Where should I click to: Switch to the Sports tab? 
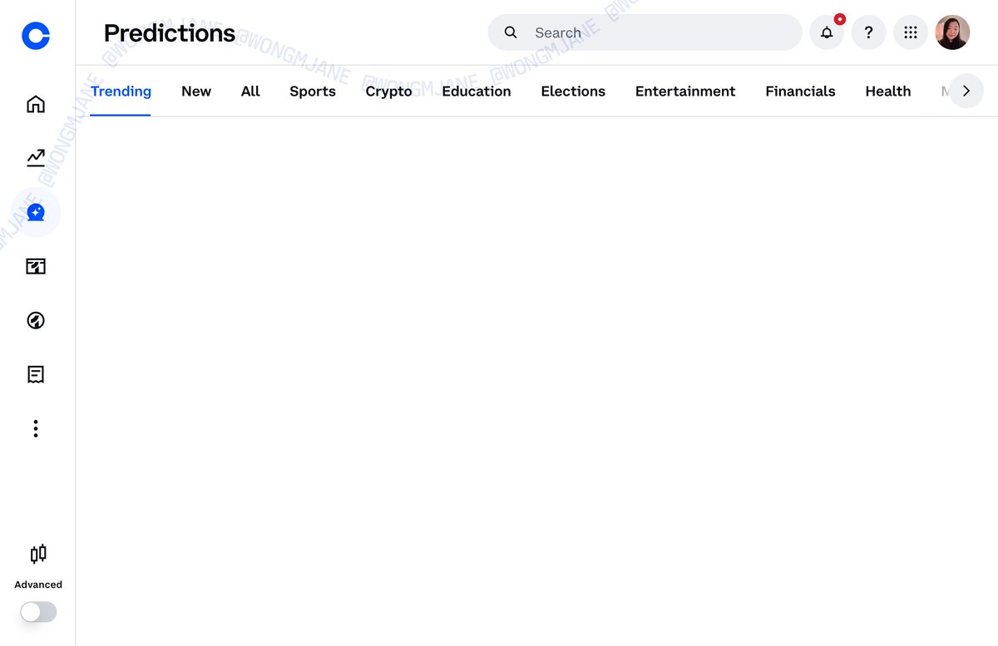click(313, 91)
